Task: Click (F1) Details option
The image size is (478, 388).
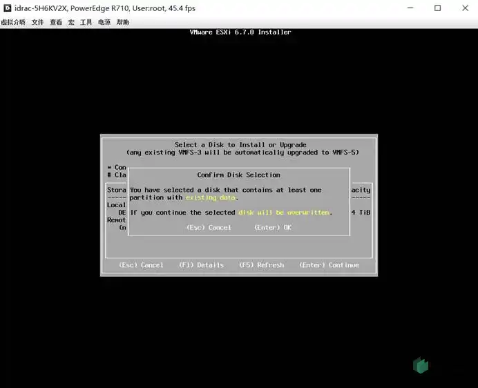Action: click(x=201, y=265)
